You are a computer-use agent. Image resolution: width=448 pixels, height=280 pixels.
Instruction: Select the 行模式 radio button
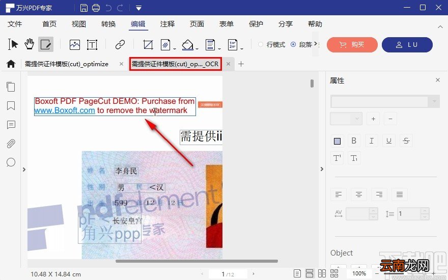pos(261,44)
